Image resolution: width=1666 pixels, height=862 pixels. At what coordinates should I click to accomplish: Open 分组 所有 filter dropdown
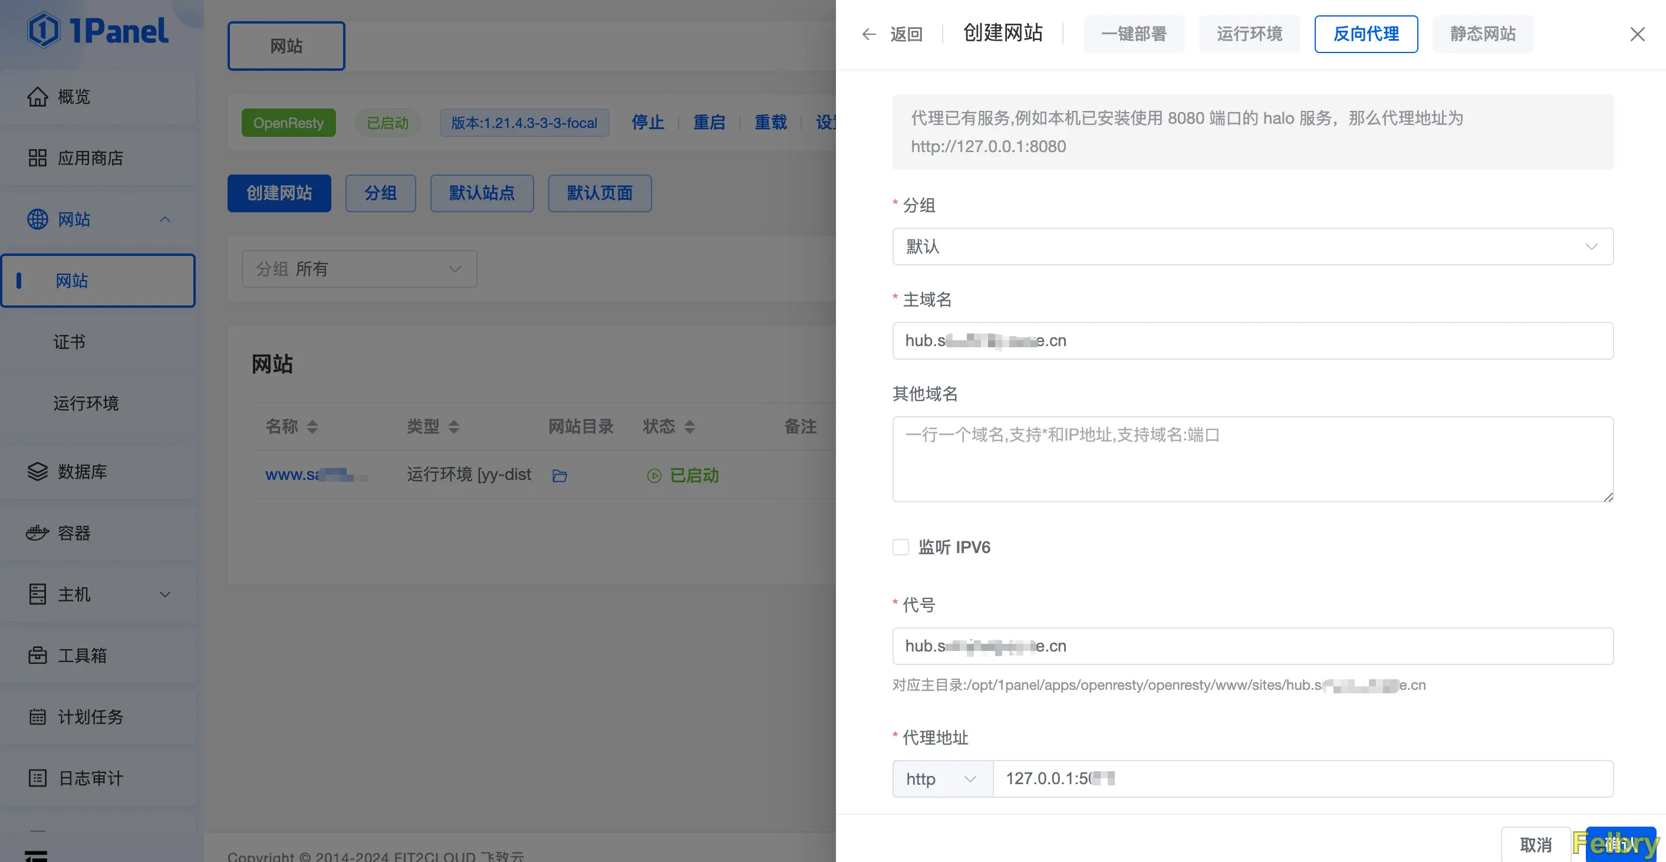tap(359, 269)
